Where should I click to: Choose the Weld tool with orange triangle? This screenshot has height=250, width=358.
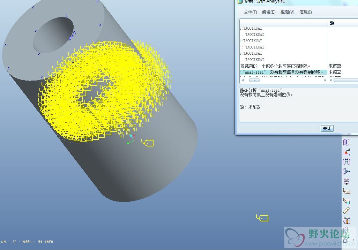click(346, 152)
